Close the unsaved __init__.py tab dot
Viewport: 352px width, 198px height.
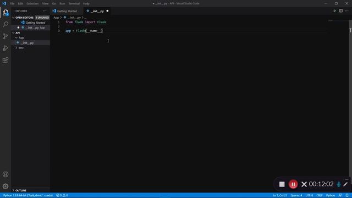point(107,11)
